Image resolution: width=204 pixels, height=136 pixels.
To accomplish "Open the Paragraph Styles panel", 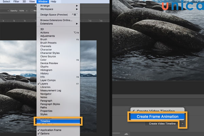I will [x=58, y=104].
